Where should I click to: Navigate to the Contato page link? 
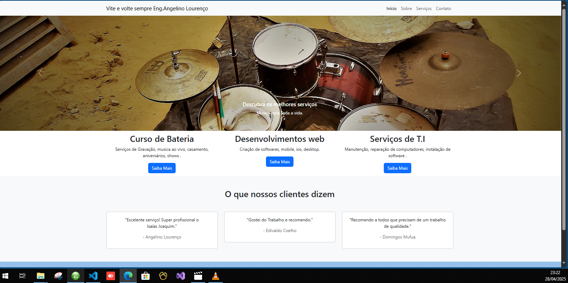[443, 9]
